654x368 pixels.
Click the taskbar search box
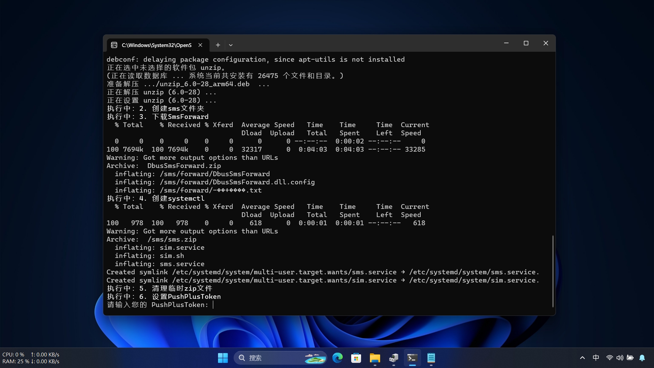click(272, 358)
